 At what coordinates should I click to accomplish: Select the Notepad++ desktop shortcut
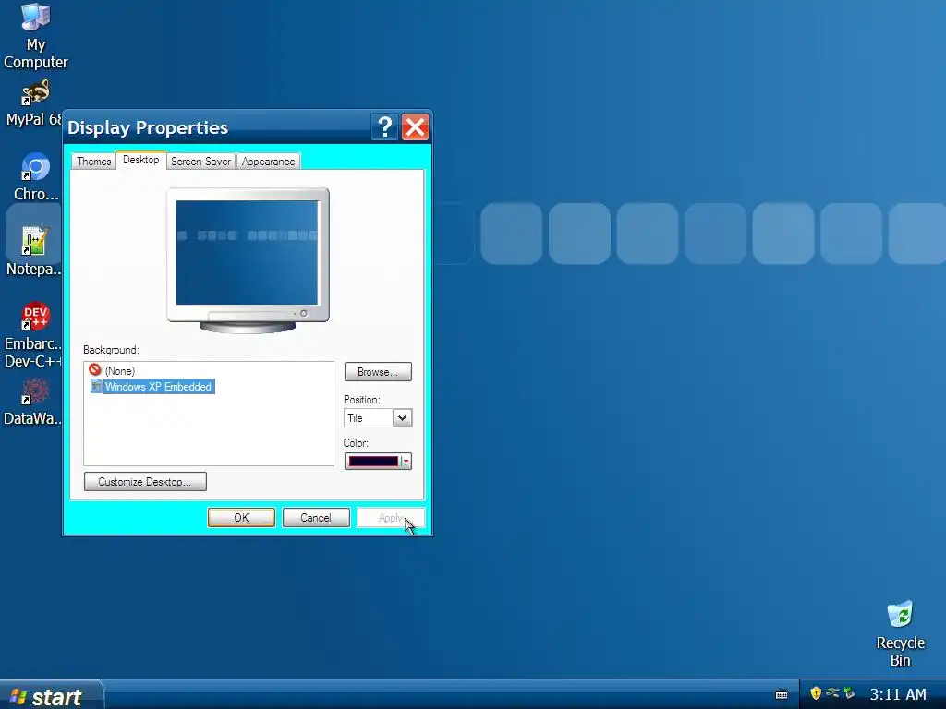34,251
